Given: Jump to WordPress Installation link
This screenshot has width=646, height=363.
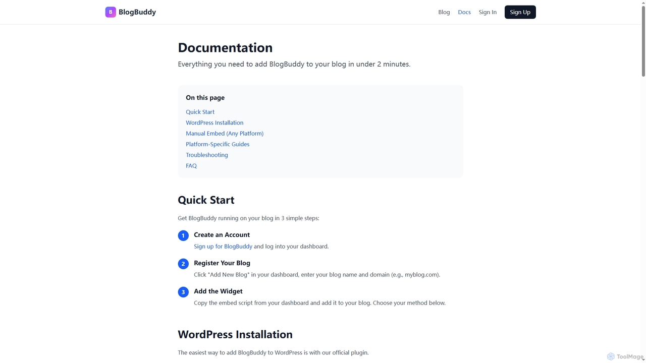Looking at the screenshot, I should (x=214, y=123).
